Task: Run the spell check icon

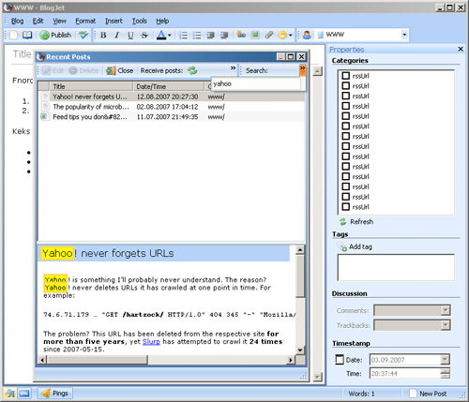Action: pos(83,35)
